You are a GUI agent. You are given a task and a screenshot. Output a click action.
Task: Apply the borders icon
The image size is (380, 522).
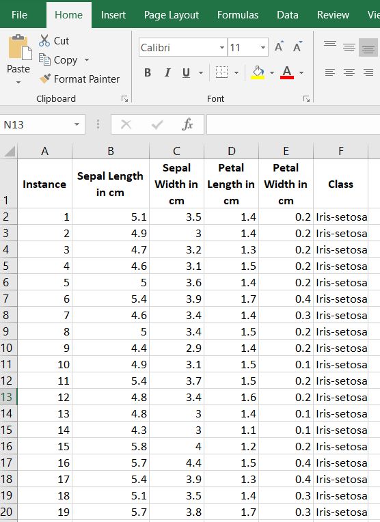coord(221,72)
